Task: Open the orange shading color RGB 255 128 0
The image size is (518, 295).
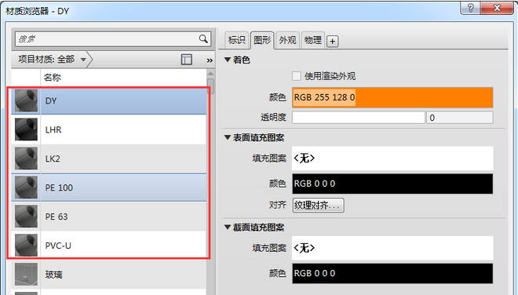Action: [x=392, y=97]
